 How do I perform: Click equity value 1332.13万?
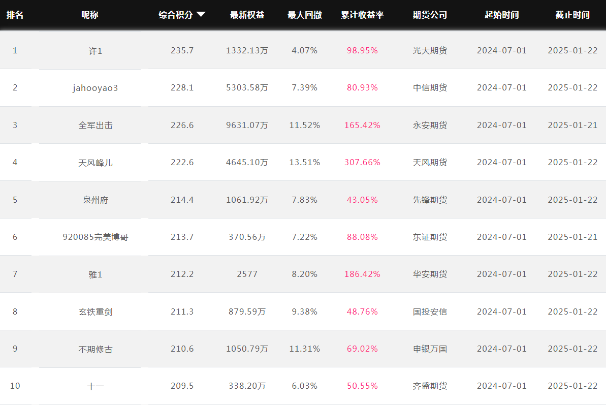click(247, 51)
